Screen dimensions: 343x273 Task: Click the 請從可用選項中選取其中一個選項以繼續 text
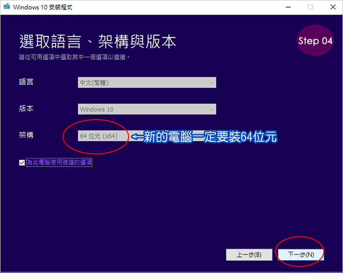(74, 58)
